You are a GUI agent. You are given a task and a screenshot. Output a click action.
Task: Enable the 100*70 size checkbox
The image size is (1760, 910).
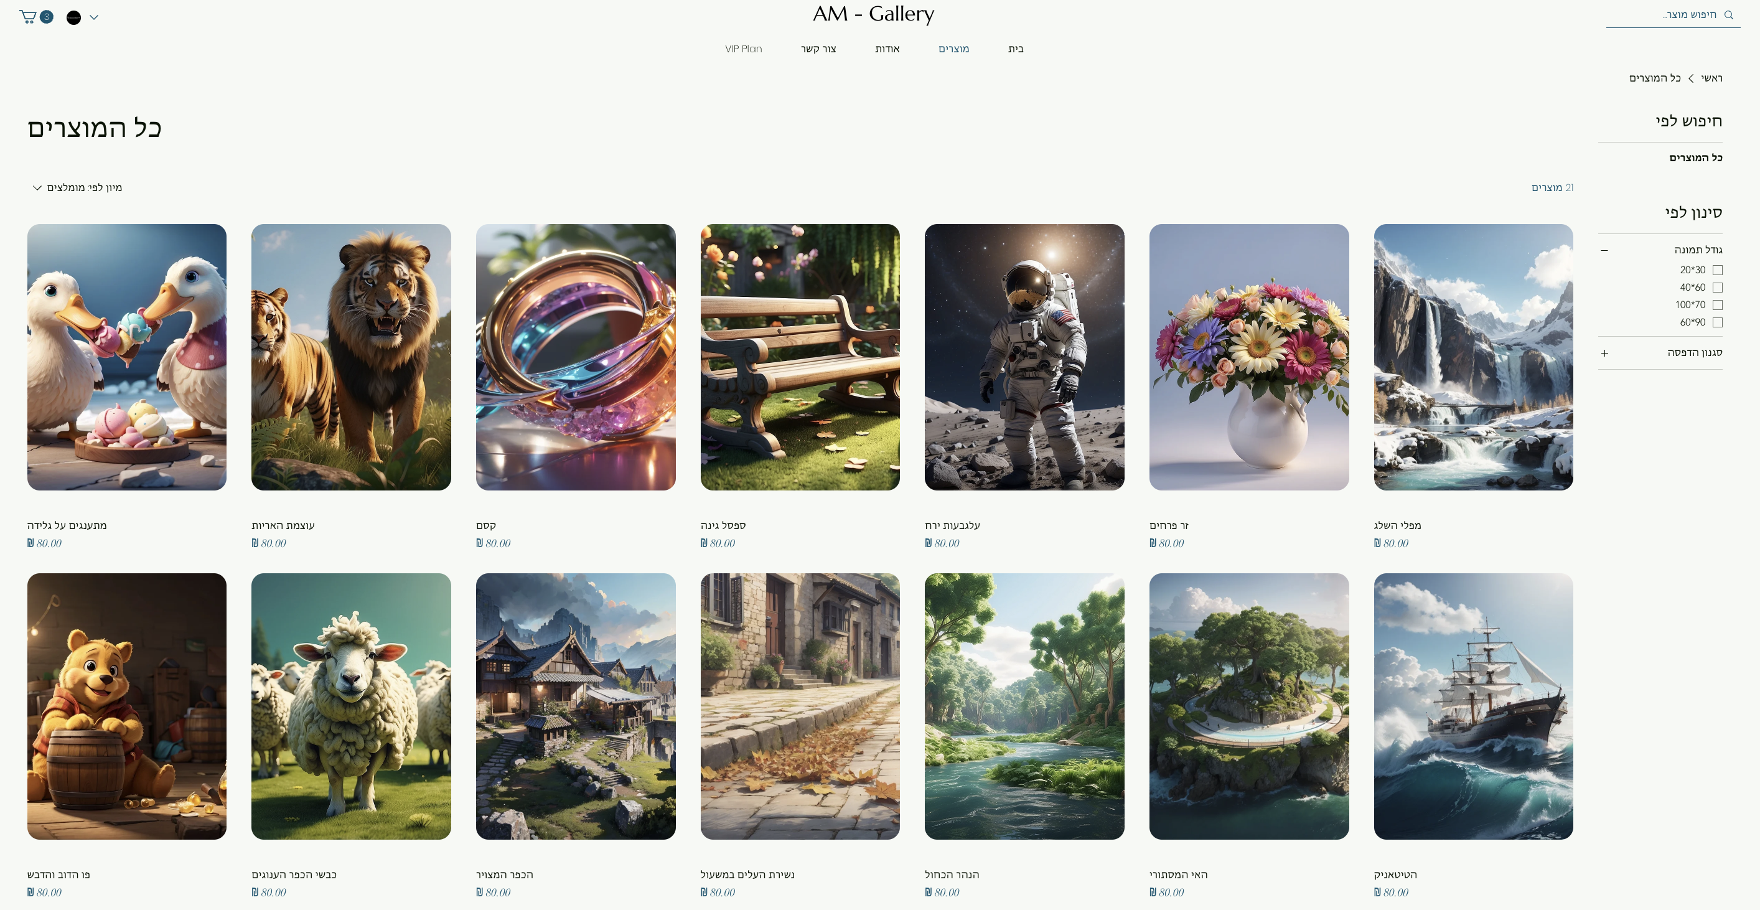tap(1718, 305)
